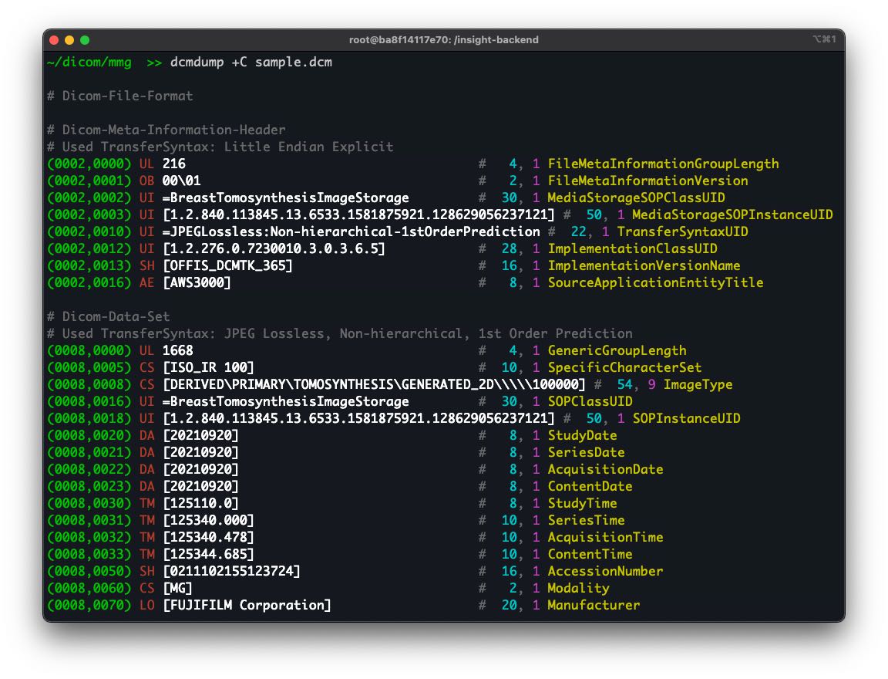The image size is (888, 679).
Task: Click MediaStorageSOPInstanceUID name
Action: click(732, 215)
